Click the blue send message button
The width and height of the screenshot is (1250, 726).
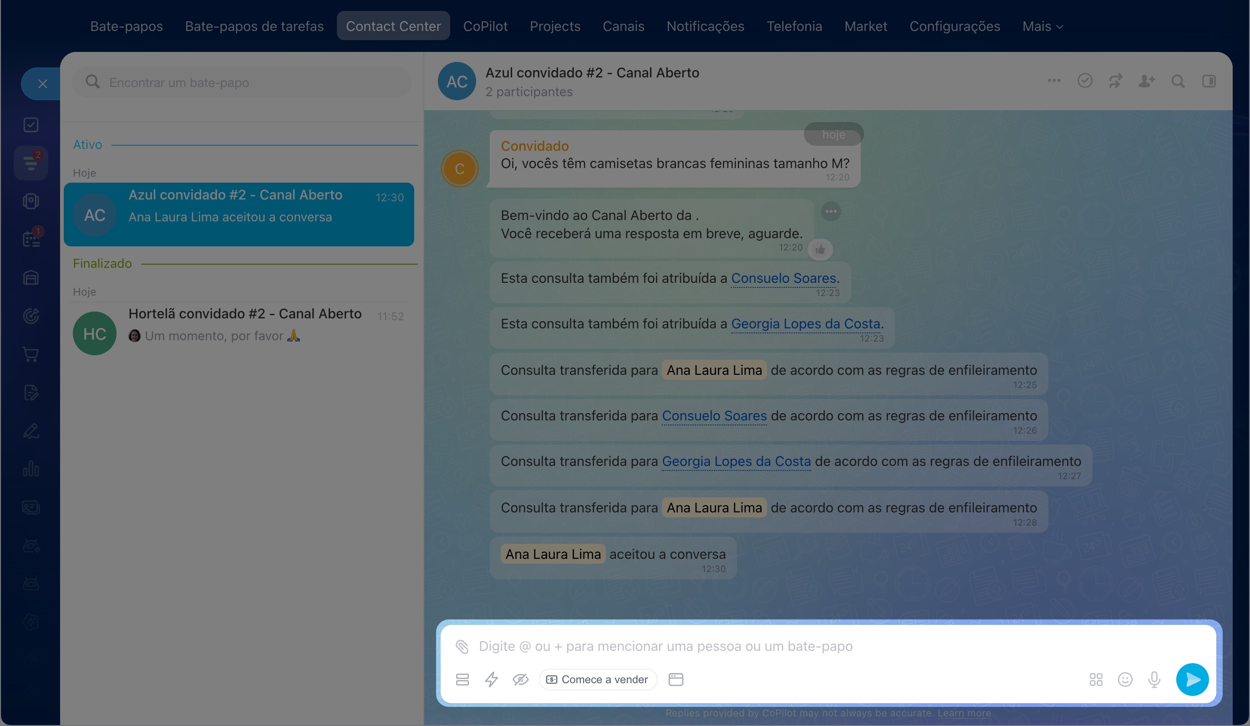point(1193,680)
